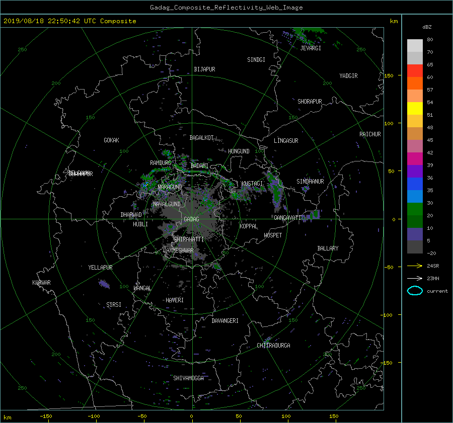The width and height of the screenshot is (453, 423).
Task: Click the bright green 30-20 dBZ legend swatch
Action: pos(415,209)
